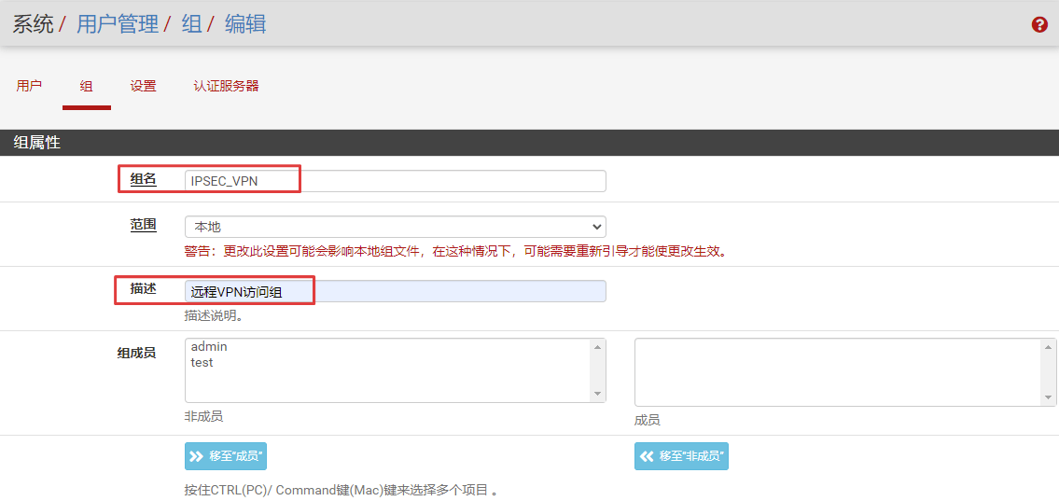Click the 用户管理 breadcrumb link
The height and width of the screenshot is (501, 1059).
pyautogui.click(x=118, y=24)
